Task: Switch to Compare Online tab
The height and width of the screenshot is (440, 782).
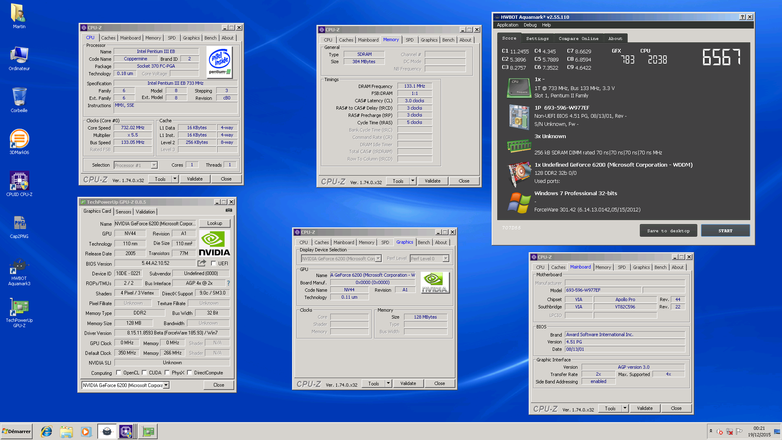Action: click(x=578, y=38)
